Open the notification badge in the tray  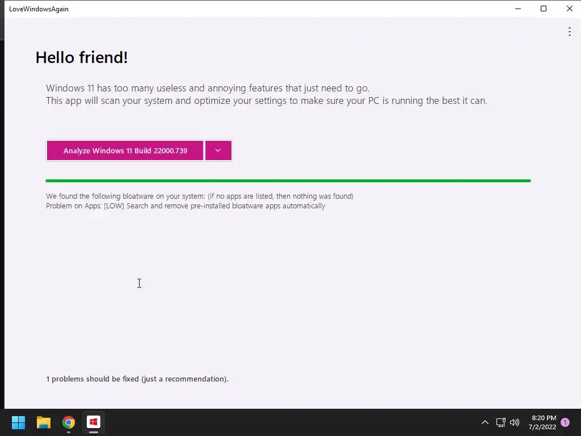(x=565, y=422)
